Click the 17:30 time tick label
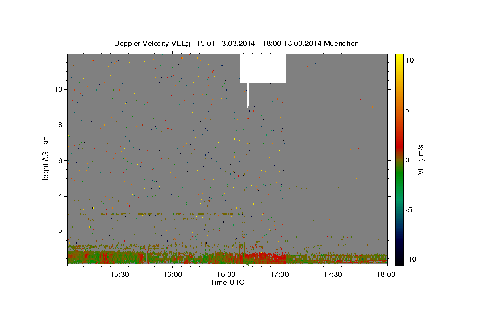The image size is (479, 319). 332,274
